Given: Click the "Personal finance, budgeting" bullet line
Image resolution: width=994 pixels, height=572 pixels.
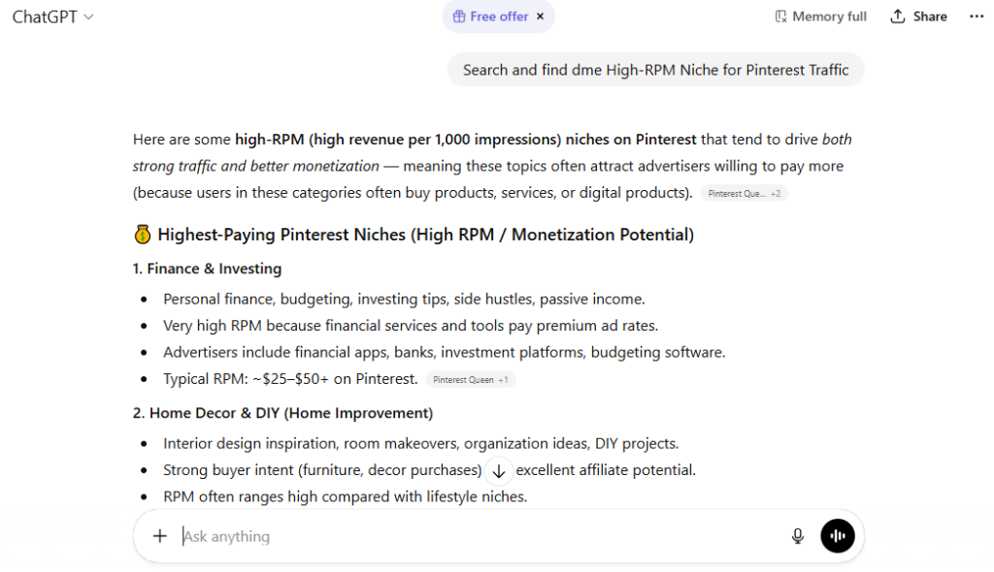Looking at the screenshot, I should 404,299.
